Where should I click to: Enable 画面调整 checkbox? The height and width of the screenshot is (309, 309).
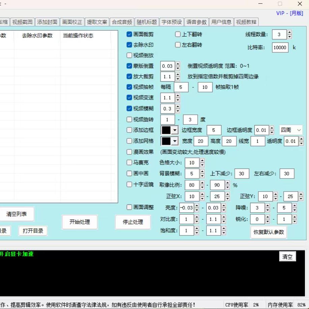[x=129, y=207]
